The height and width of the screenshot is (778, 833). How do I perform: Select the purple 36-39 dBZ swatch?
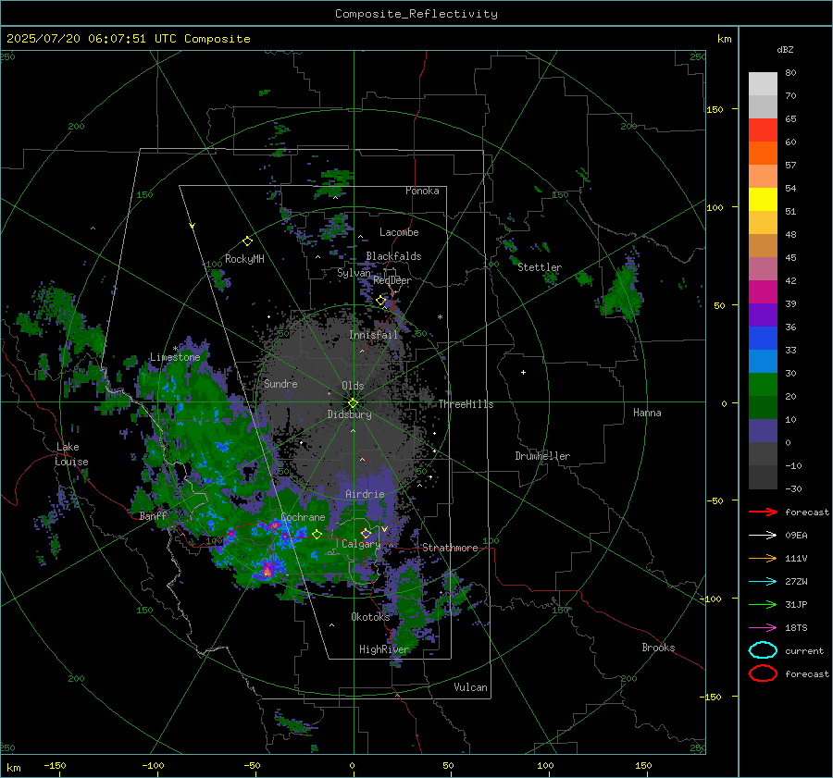[x=763, y=315]
